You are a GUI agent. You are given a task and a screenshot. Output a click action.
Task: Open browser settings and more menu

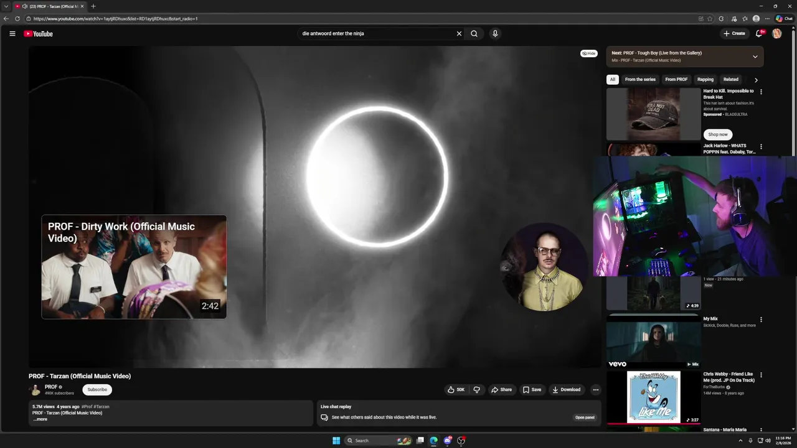coord(767,19)
